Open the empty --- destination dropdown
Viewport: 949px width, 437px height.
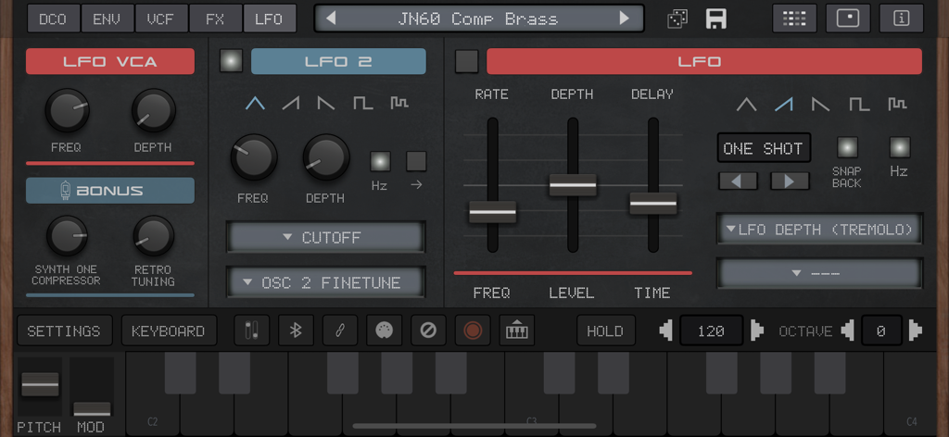point(819,273)
